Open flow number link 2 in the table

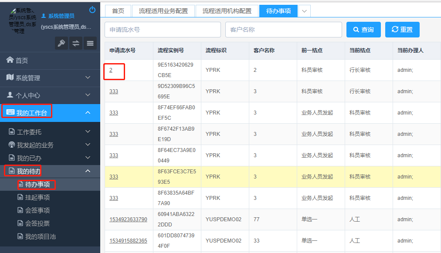click(x=111, y=70)
